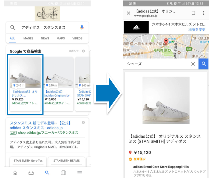The height and width of the screenshot is (178, 213).
Task: Switch to the IMAGES tab
Action: [x=28, y=38]
